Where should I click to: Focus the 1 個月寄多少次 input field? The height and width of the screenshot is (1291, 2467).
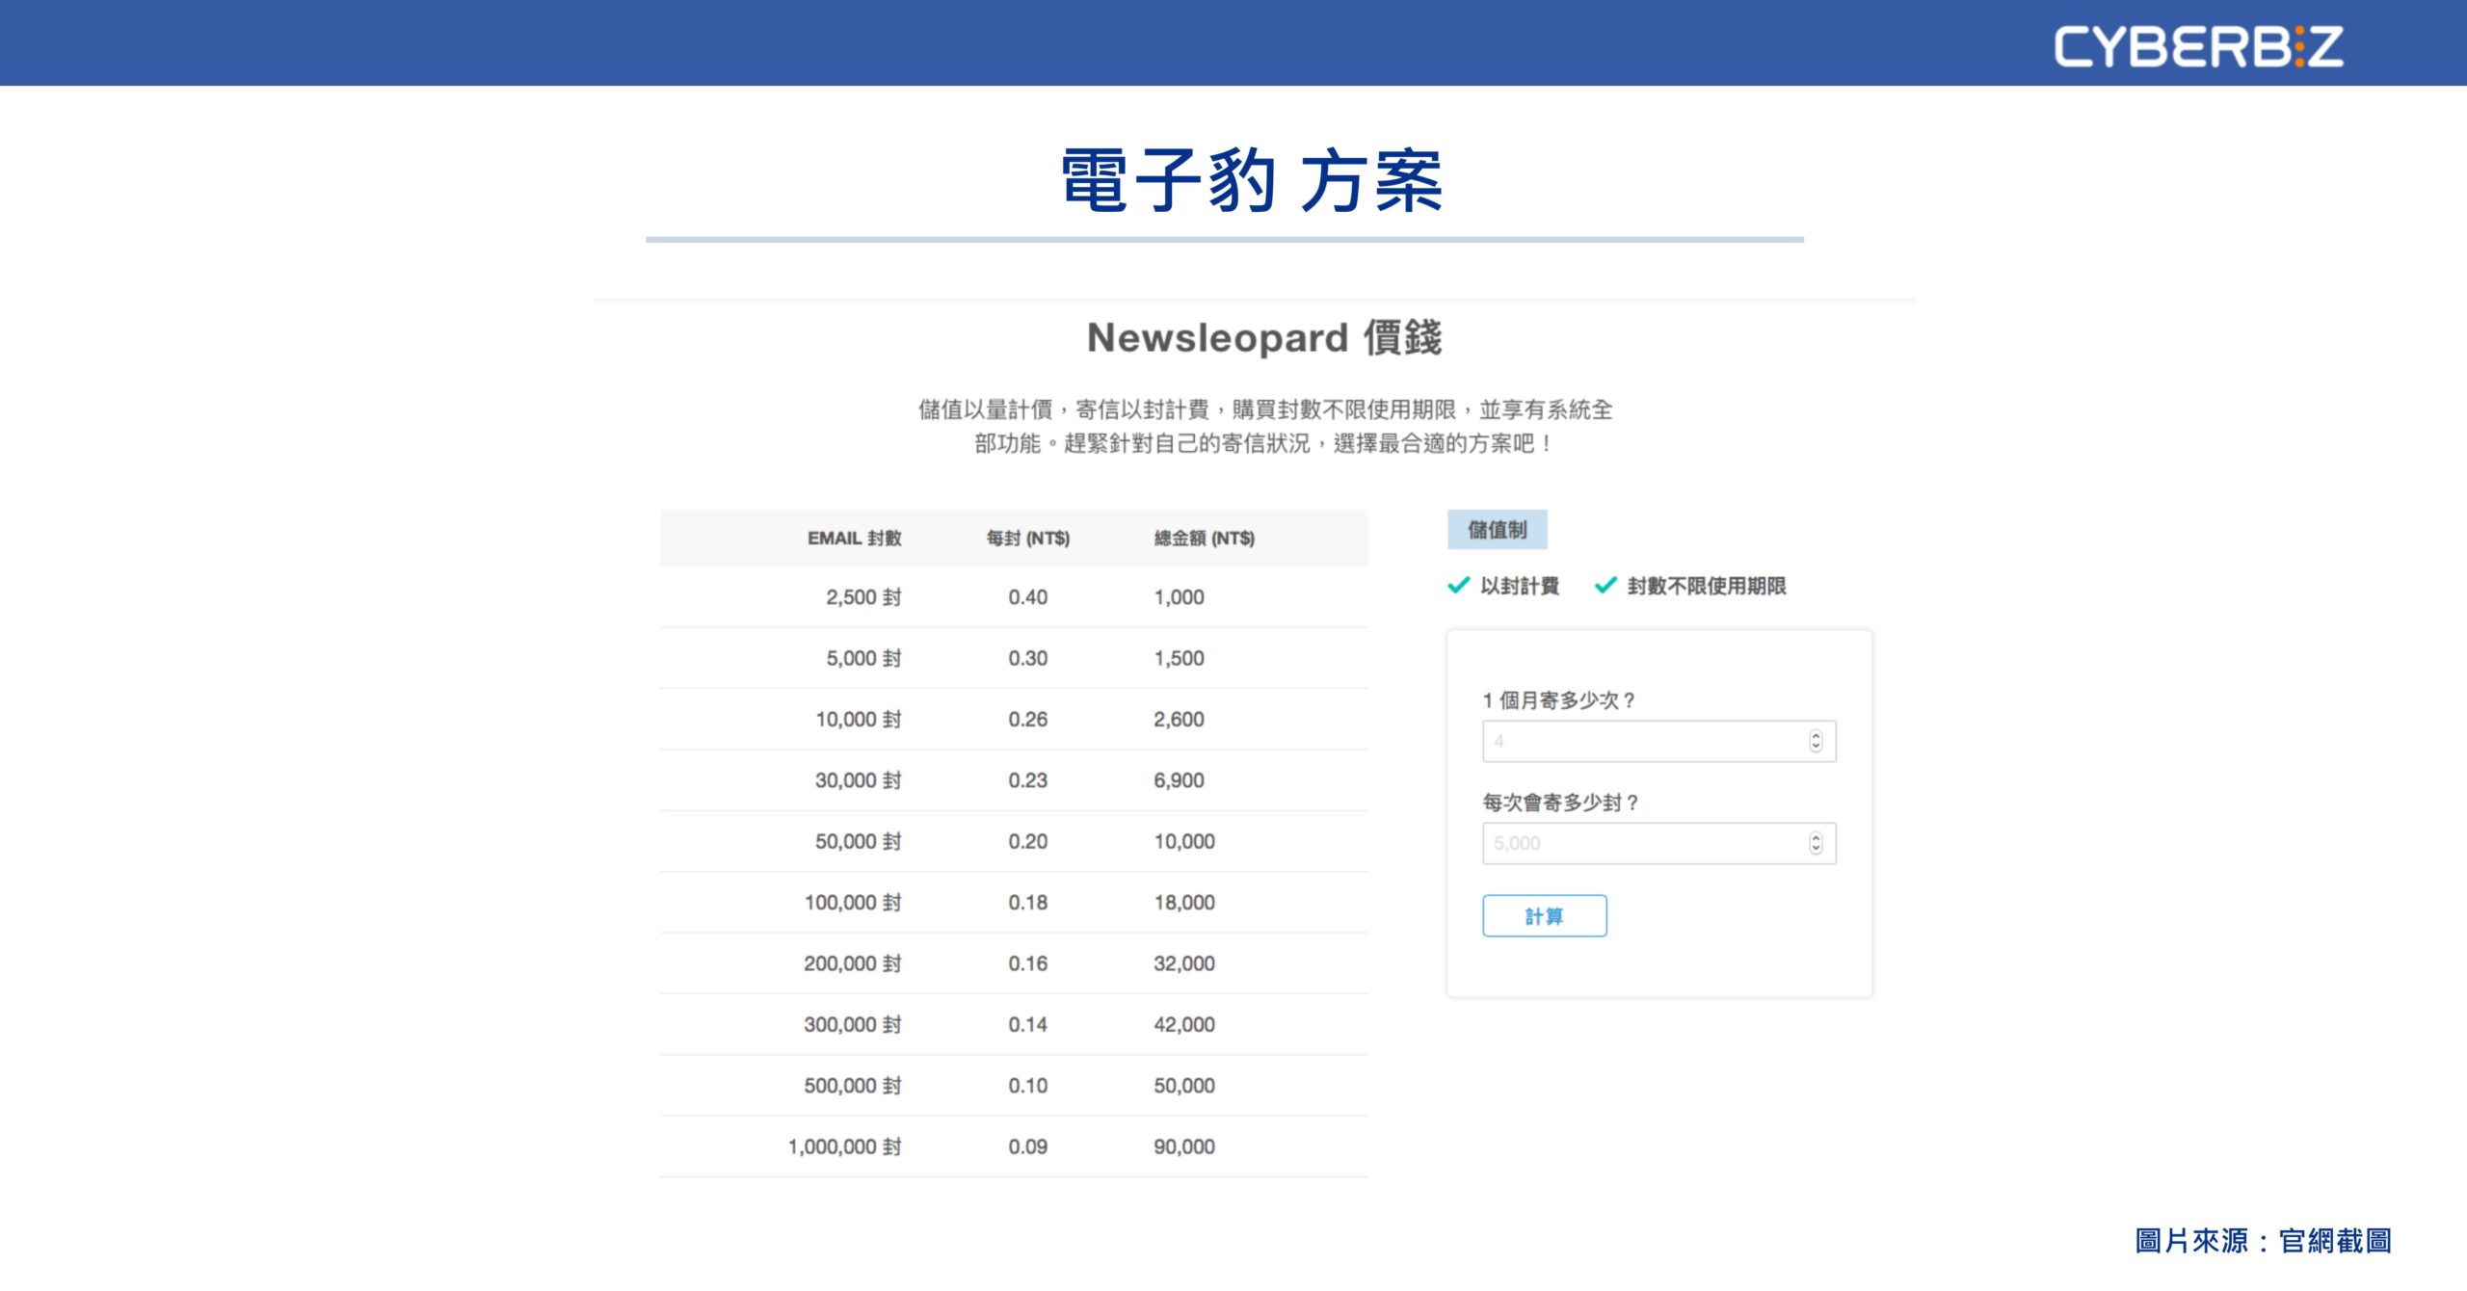click(x=1658, y=741)
